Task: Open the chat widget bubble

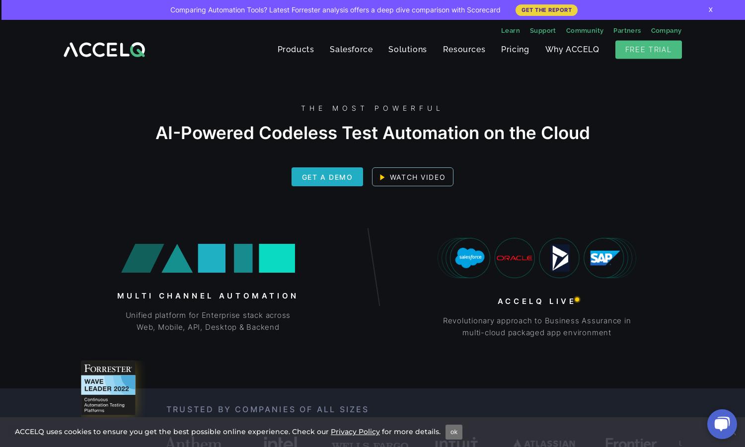Action: pos(722,424)
